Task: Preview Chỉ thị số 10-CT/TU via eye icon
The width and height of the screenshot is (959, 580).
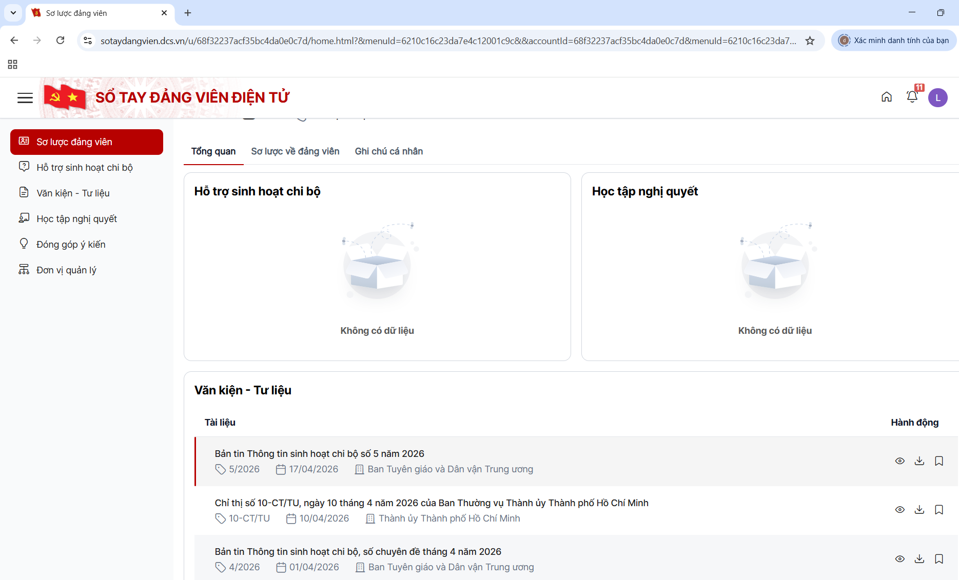Action: pyautogui.click(x=899, y=510)
